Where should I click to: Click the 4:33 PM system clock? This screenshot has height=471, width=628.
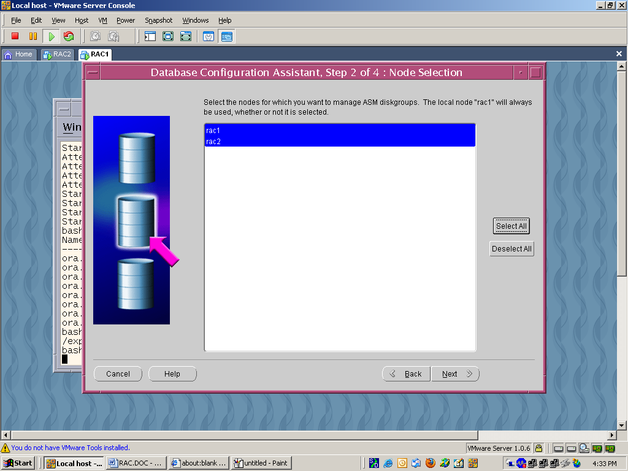pyautogui.click(x=604, y=464)
